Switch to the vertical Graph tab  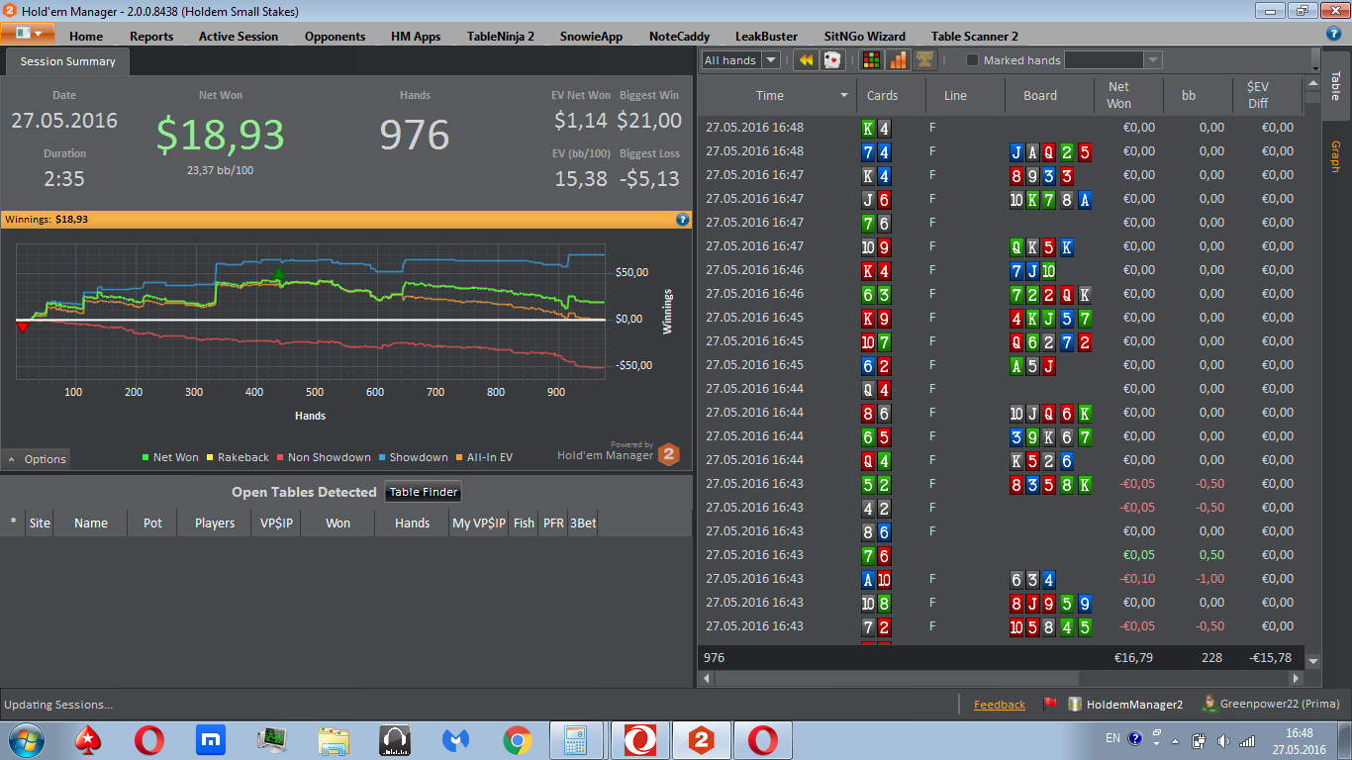click(x=1335, y=156)
